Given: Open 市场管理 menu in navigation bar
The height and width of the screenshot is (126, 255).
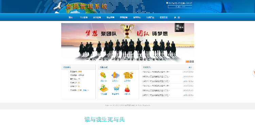Looking at the screenshot, I should pos(124,17).
